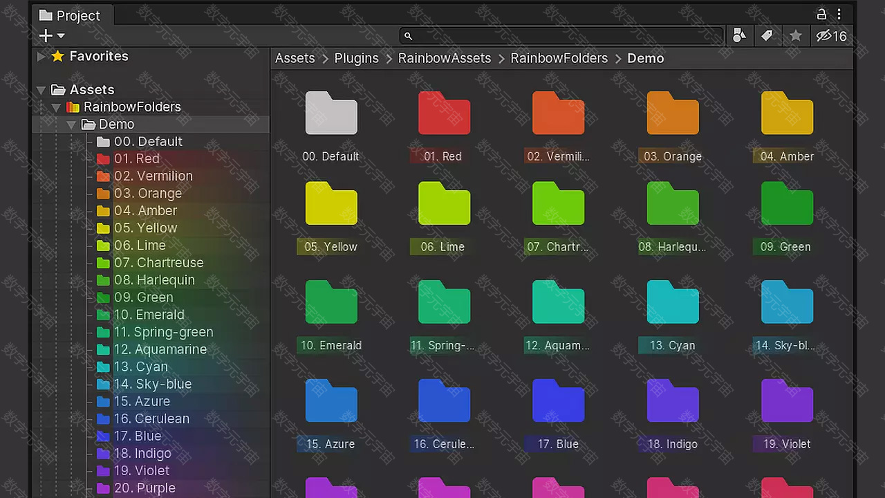Collapse the Demo tree node
The height and width of the screenshot is (498, 885).
[71, 124]
